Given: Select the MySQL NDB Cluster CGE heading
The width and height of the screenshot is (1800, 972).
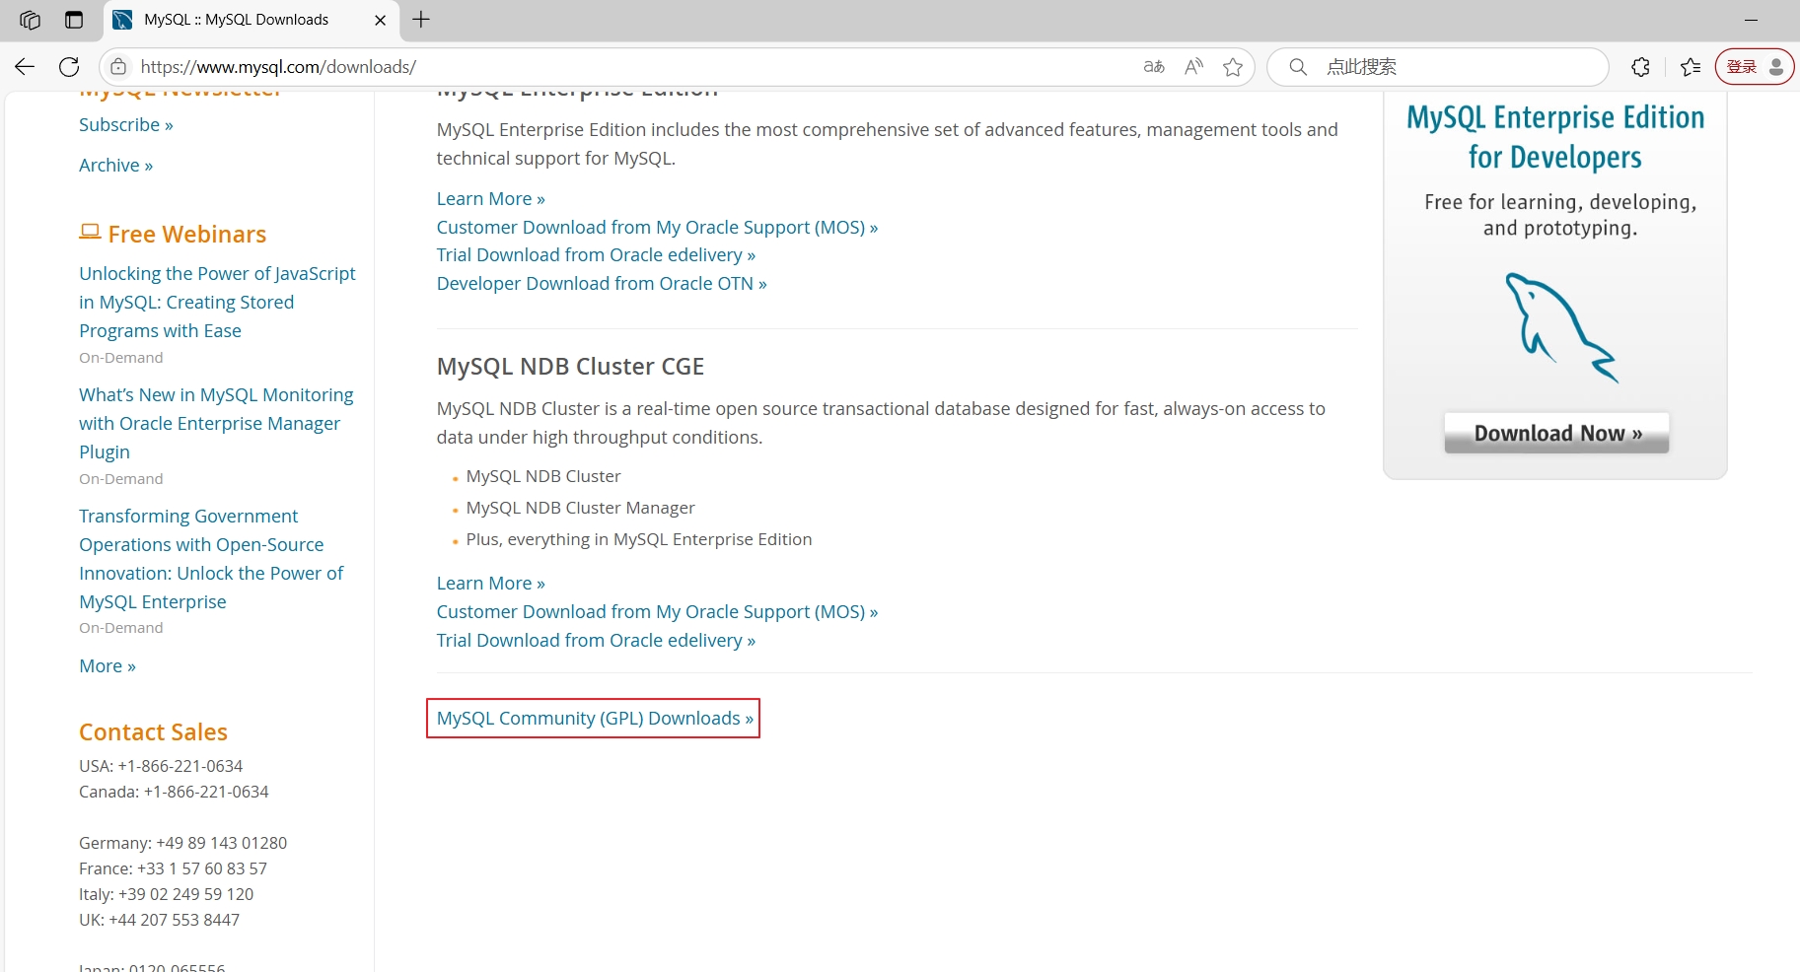Looking at the screenshot, I should click(570, 367).
